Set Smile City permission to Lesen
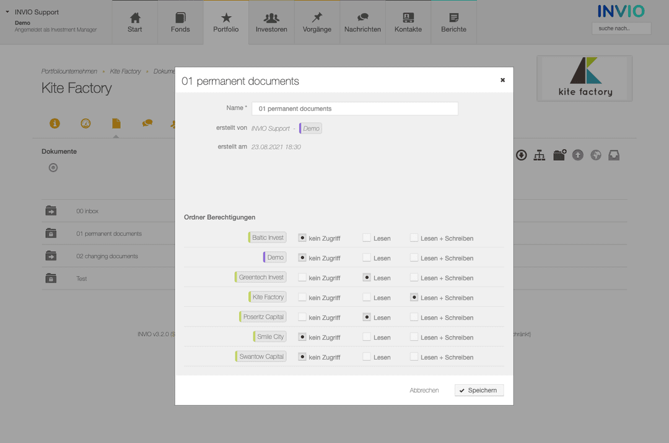This screenshot has width=669, height=443. [x=367, y=337]
